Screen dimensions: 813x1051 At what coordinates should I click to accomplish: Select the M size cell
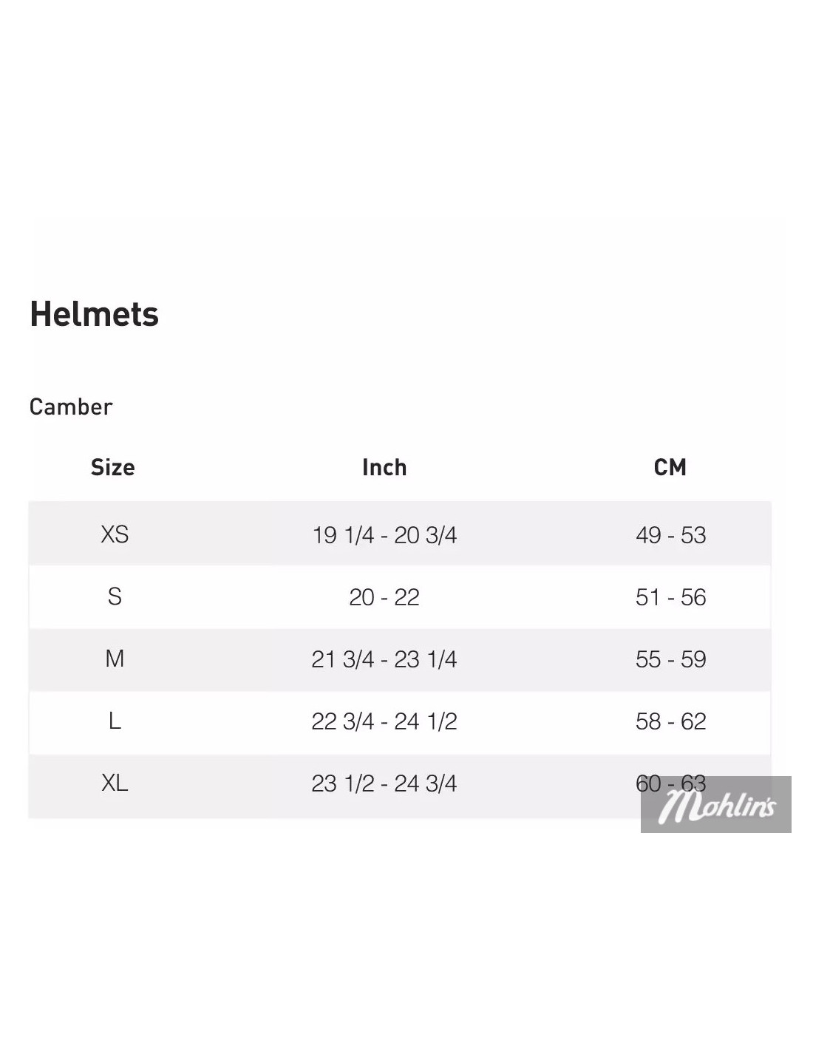point(115,659)
